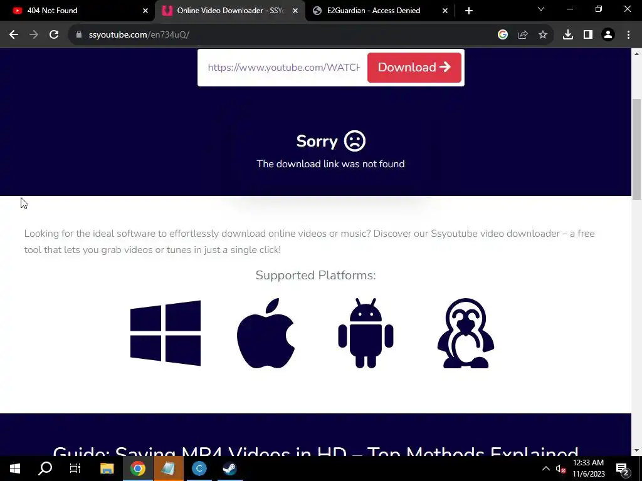The image size is (642, 481).
Task: Click the sad face icon
Action: (355, 141)
